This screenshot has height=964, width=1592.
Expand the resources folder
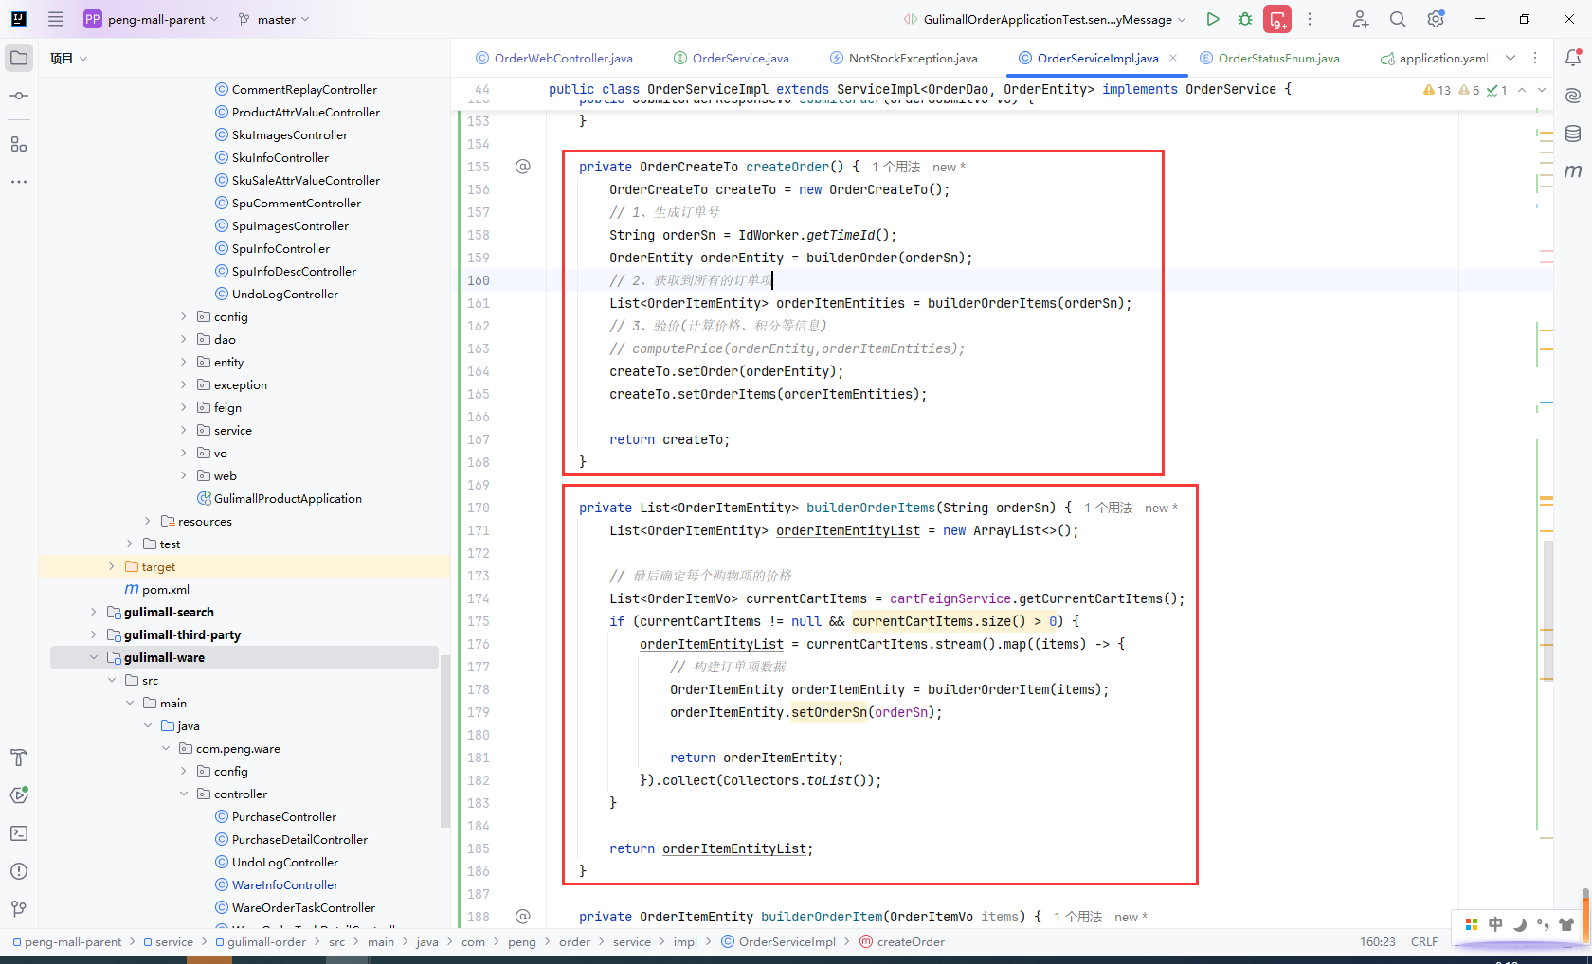(147, 521)
